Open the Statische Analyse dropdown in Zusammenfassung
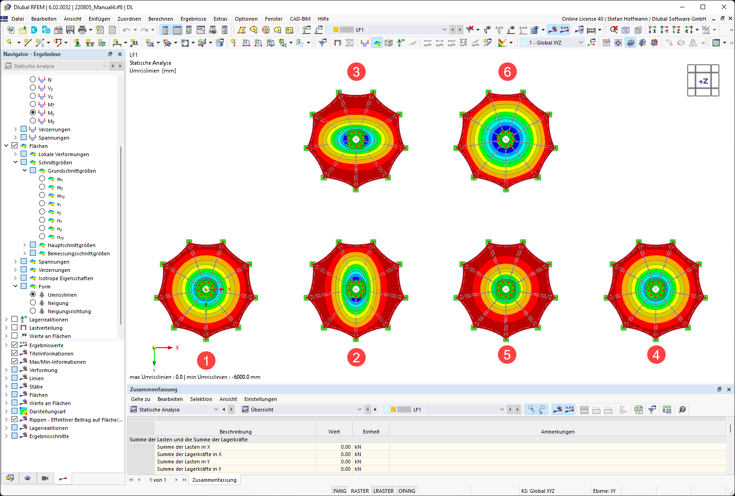The image size is (735, 496). pos(216,410)
